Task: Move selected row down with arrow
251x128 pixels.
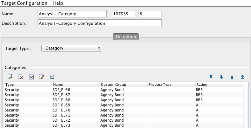Action: pyautogui.click(x=221, y=77)
